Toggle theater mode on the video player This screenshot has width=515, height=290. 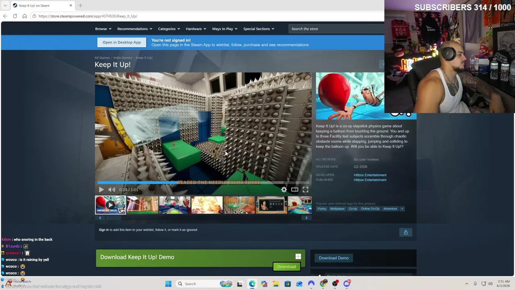(x=295, y=190)
